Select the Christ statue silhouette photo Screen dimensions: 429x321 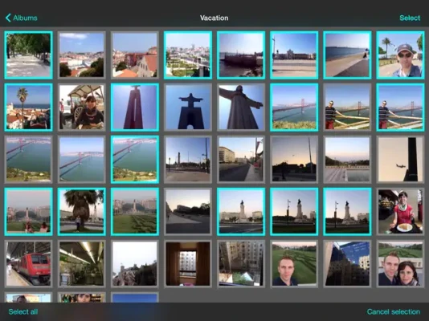188,108
